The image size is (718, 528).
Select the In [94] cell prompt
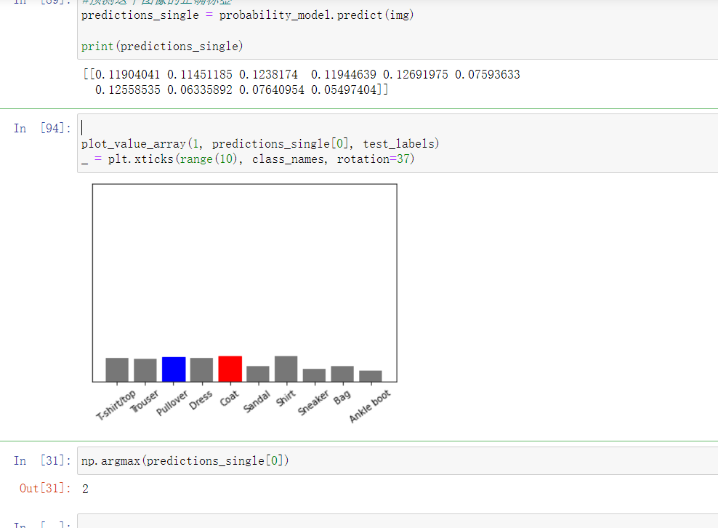(42, 129)
